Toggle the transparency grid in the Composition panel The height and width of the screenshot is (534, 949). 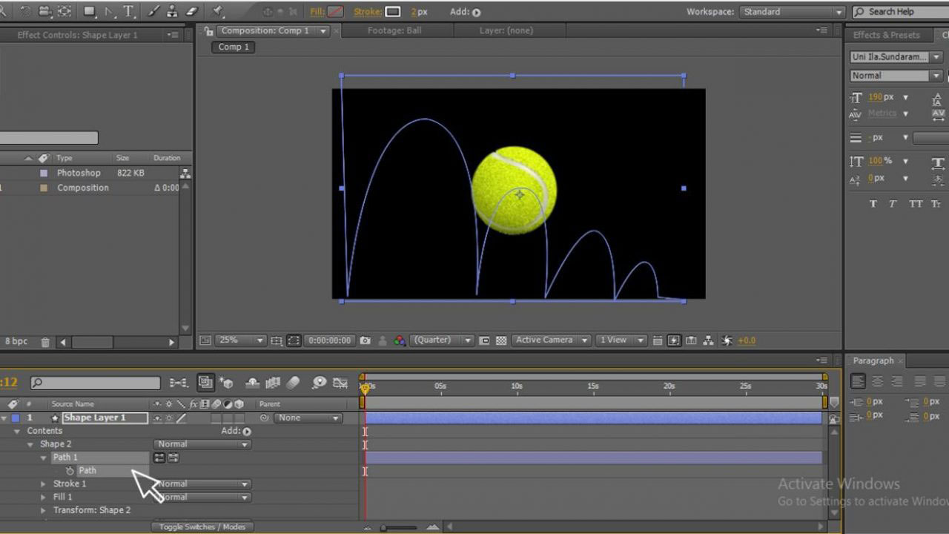502,340
